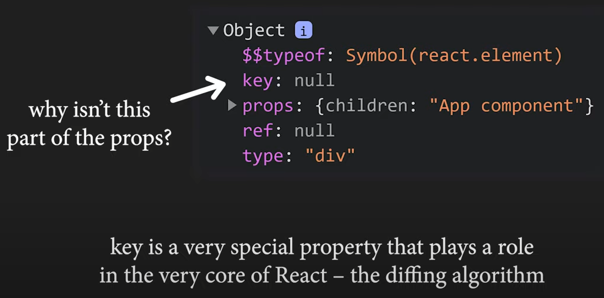
Task: Click the "diffing algorithm" subtitle line
Action: pyautogui.click(x=321, y=276)
